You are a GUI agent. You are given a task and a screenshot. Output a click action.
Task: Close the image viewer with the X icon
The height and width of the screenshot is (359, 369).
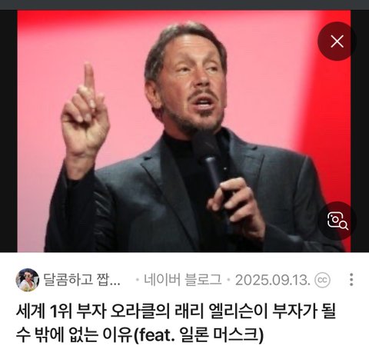[x=337, y=42]
